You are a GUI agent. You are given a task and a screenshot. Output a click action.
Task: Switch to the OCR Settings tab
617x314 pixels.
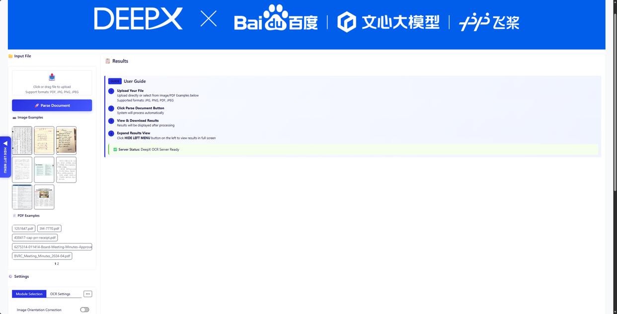(x=60, y=294)
